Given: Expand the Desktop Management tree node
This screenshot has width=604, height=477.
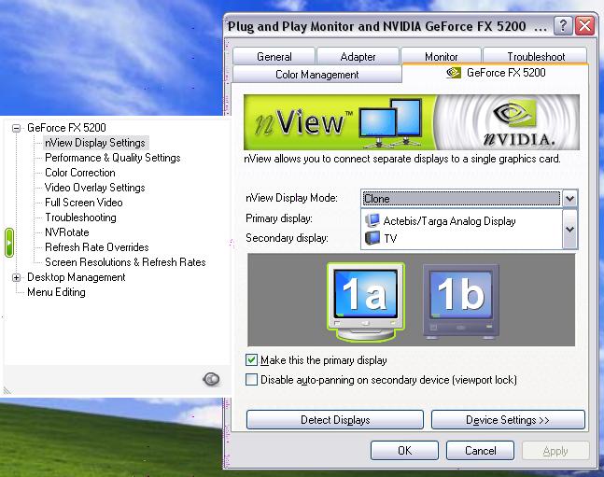Looking at the screenshot, I should (16, 277).
